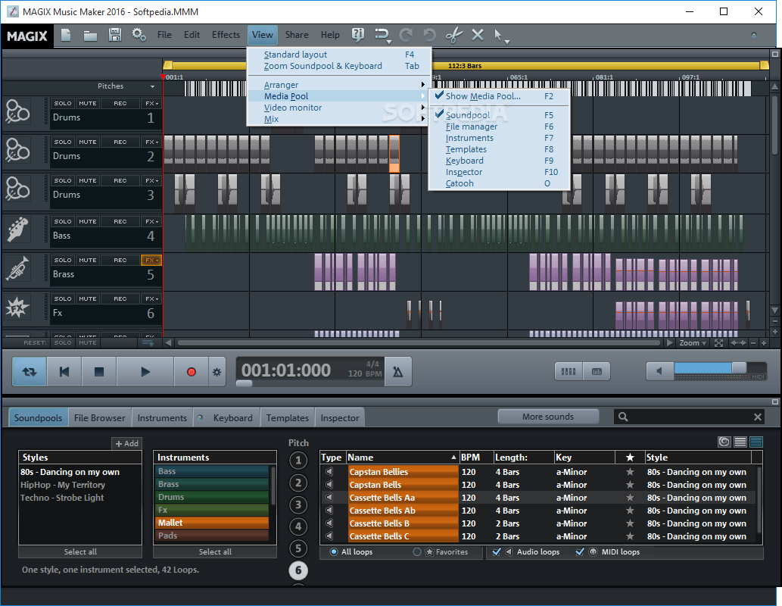Click the Bass guitar track icon
The width and height of the screenshot is (782, 606).
click(x=17, y=230)
